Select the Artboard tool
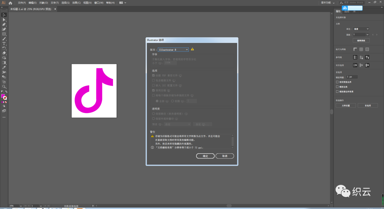Viewport: 384px width, 209px height. tap(4, 82)
